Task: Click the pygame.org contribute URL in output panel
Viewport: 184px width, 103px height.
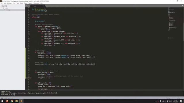Action: (x=42, y=93)
